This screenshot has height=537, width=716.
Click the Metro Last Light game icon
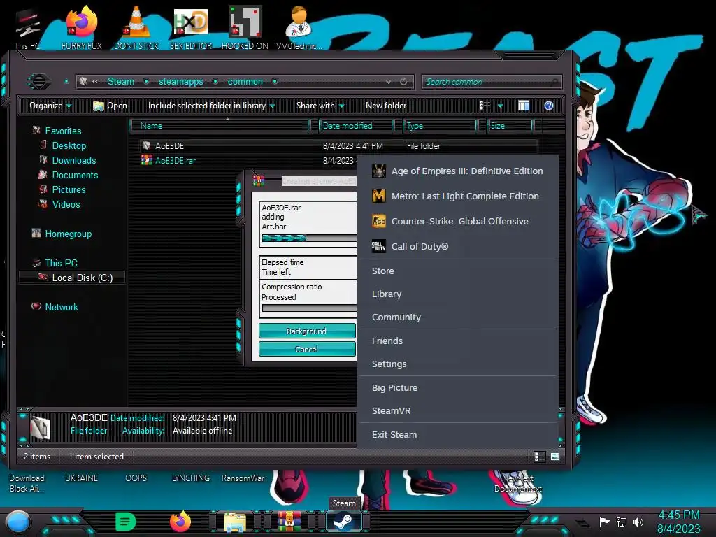click(x=378, y=196)
